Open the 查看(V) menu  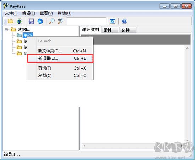[46, 13]
